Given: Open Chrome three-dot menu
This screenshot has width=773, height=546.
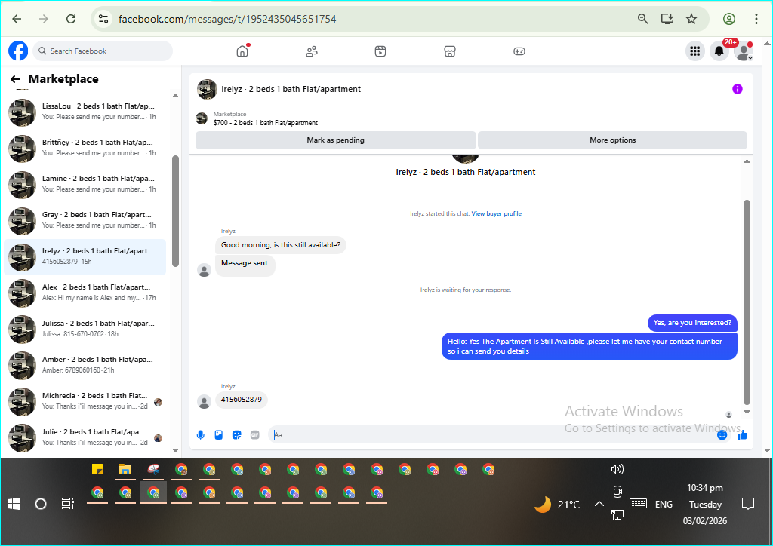Looking at the screenshot, I should point(756,19).
